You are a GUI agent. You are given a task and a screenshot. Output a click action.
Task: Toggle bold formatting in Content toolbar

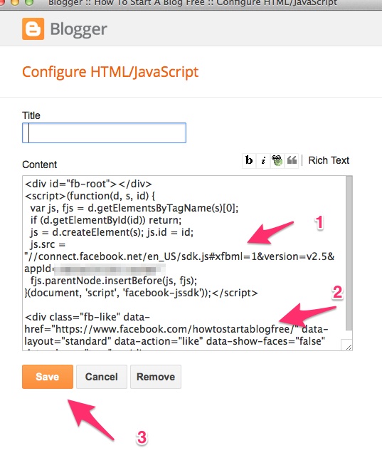[249, 160]
